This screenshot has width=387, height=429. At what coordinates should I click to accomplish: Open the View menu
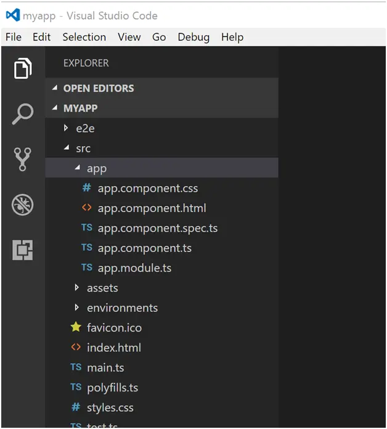[x=129, y=37]
